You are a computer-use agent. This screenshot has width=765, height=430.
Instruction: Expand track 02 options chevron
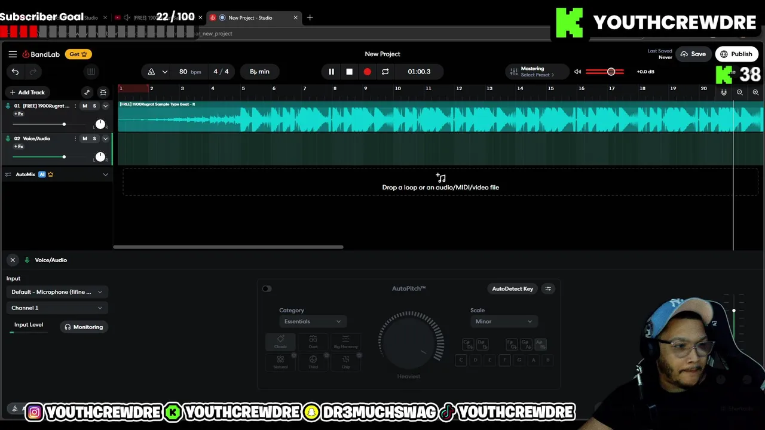pos(105,139)
